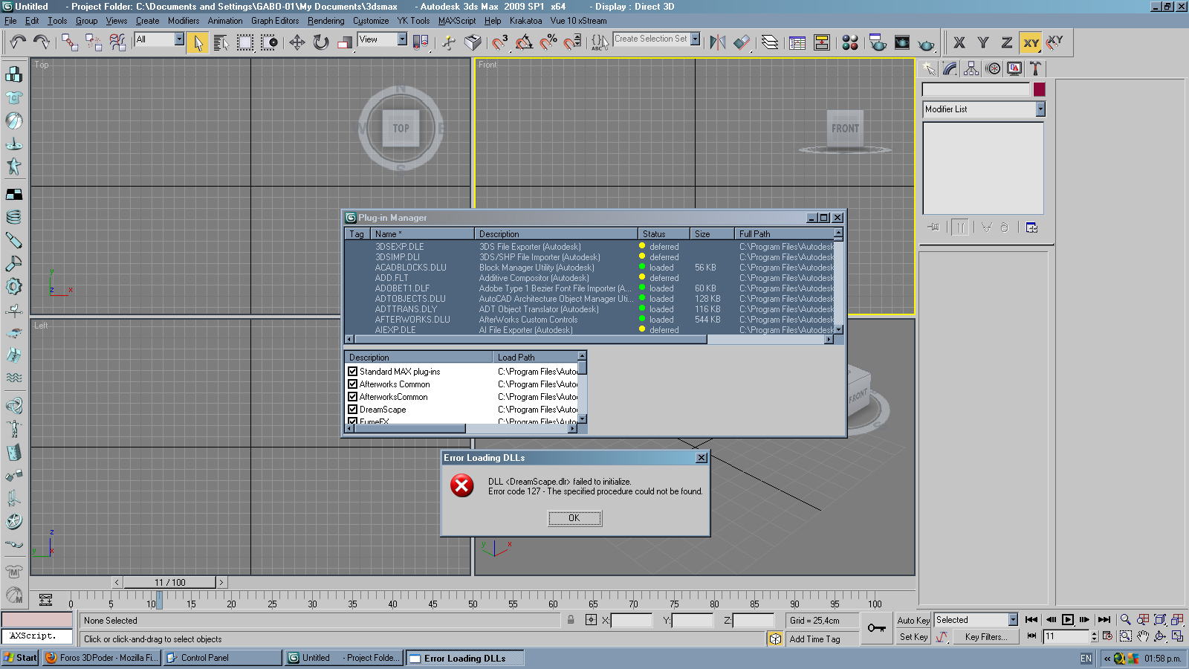Click the Redo arrow in main toolbar
The image size is (1189, 669).
(x=42, y=42)
